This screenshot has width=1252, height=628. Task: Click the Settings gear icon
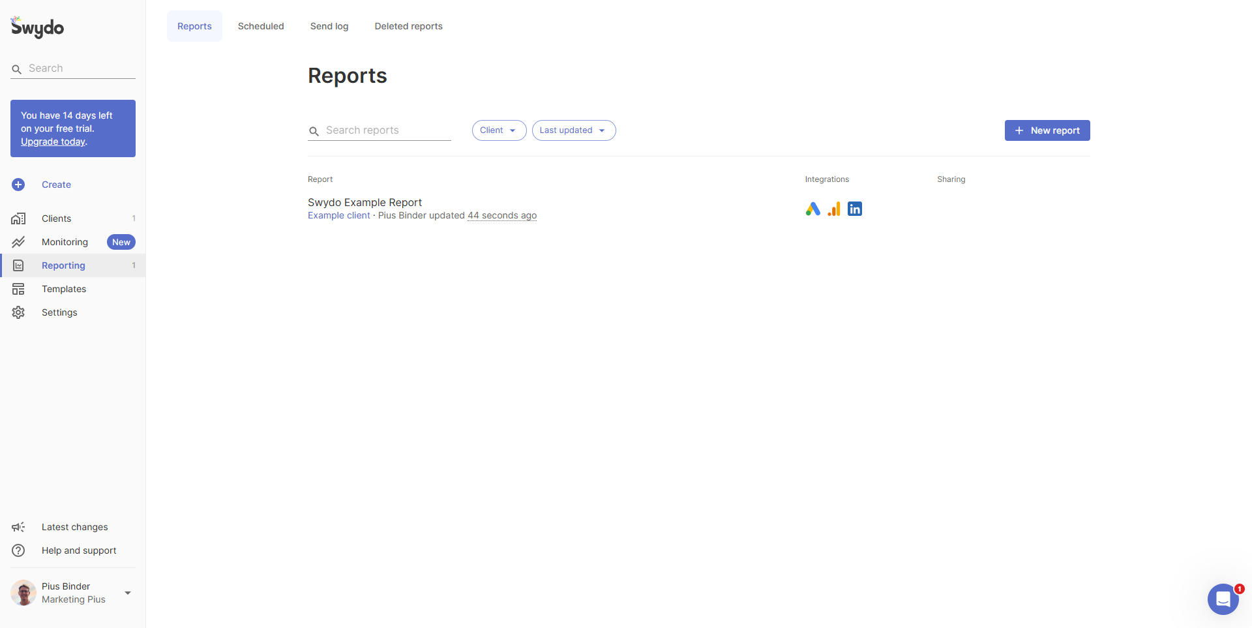[18, 312]
